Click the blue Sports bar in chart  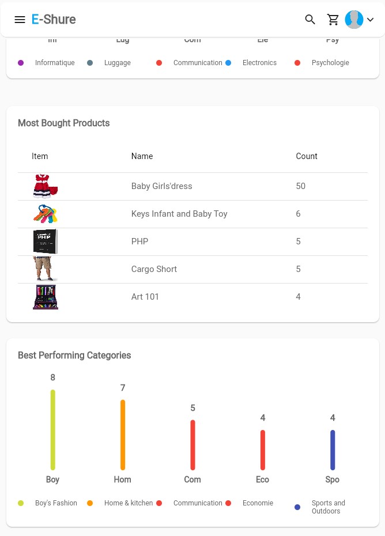point(333,450)
